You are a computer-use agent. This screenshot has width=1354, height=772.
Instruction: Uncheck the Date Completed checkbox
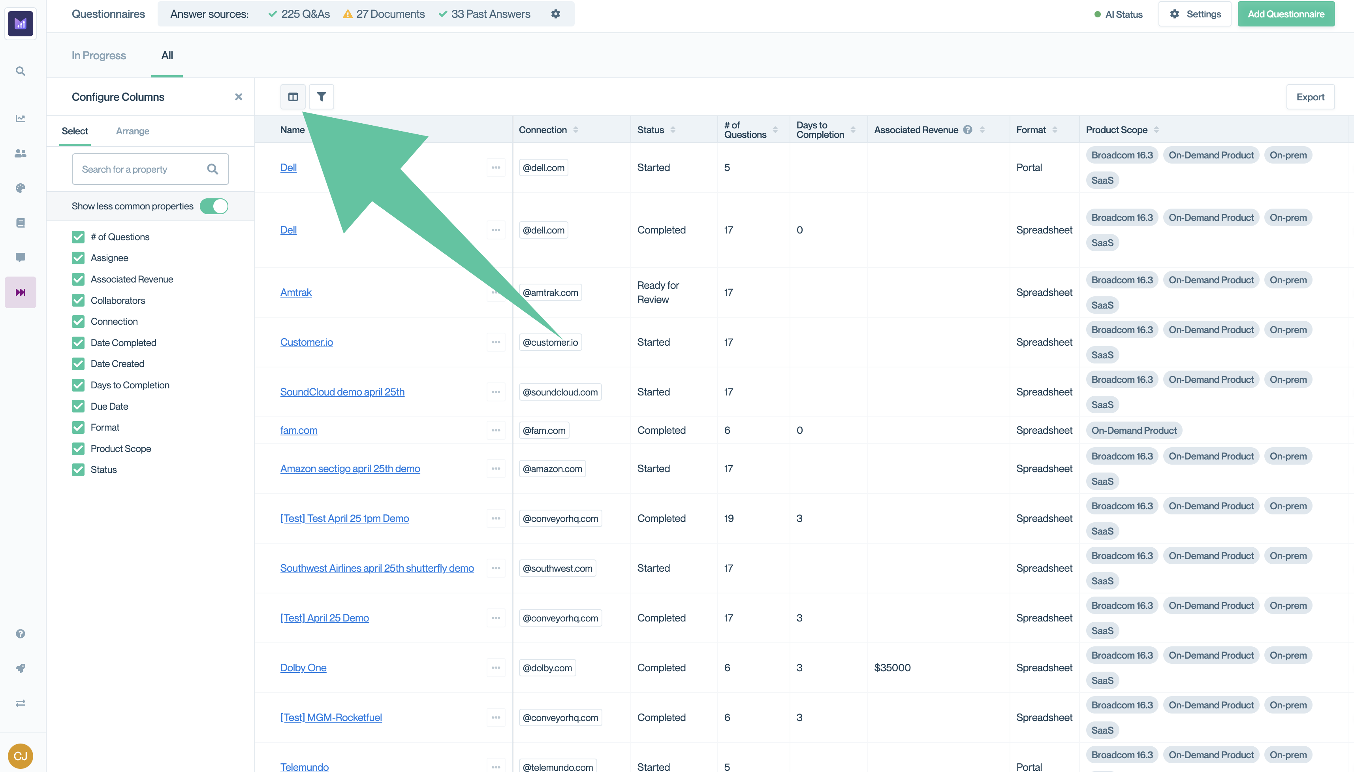(x=78, y=343)
